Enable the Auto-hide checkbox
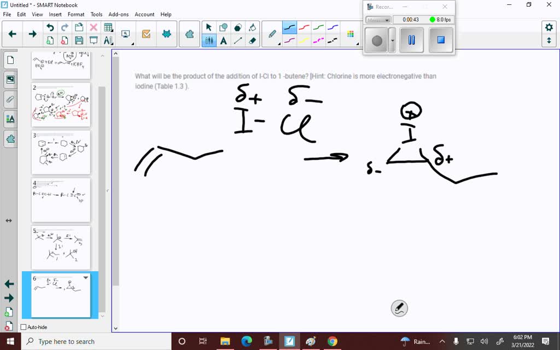 [23, 327]
